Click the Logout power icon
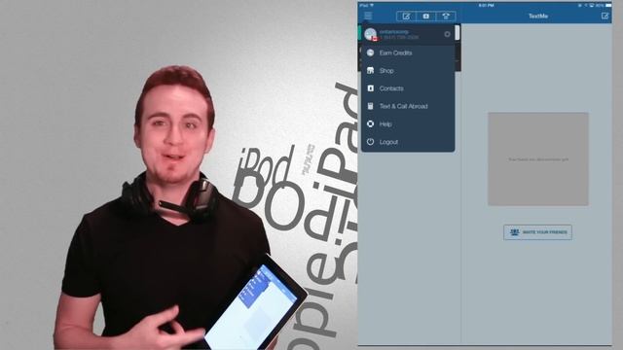Screen dimensions: 623x350 point(370,142)
